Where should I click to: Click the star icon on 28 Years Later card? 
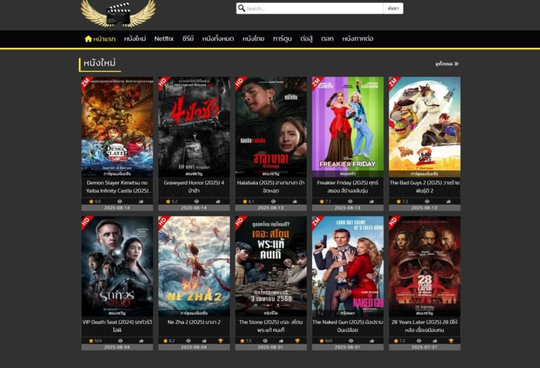[x=396, y=341]
